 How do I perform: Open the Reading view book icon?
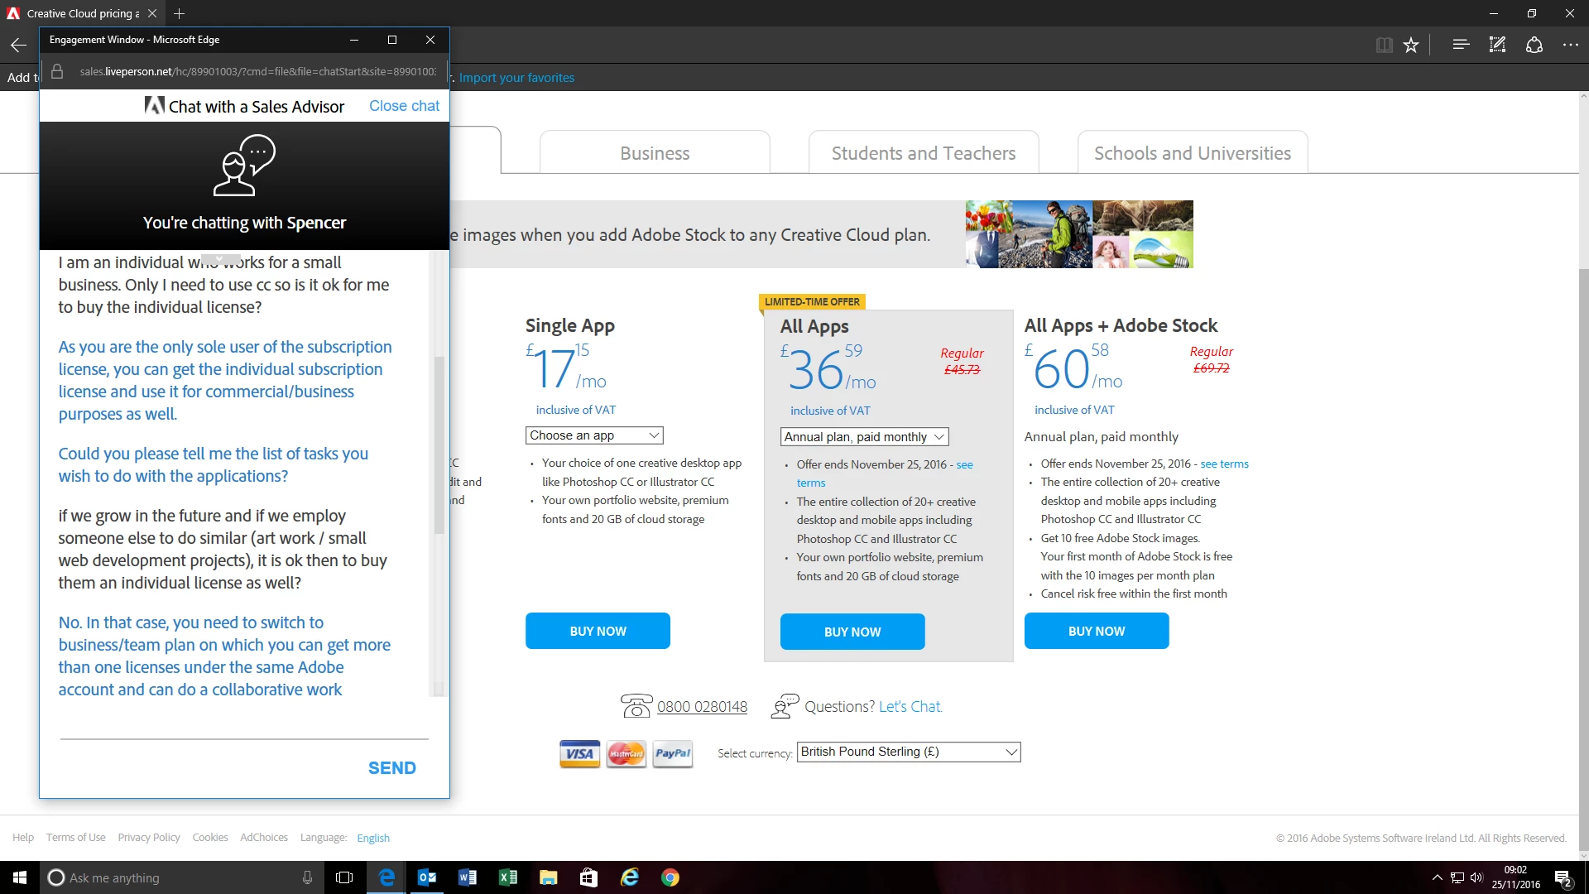tap(1384, 45)
